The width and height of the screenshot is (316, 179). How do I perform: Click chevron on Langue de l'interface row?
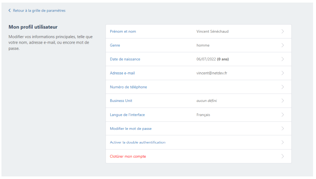coord(283,115)
